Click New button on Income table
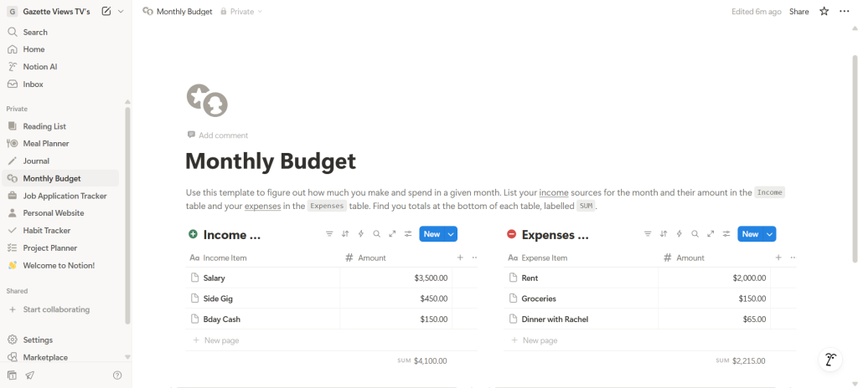This screenshot has height=388, width=858. 432,234
